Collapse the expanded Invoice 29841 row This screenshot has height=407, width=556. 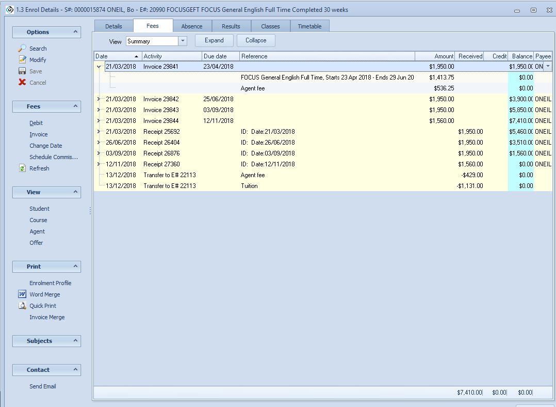coord(99,67)
